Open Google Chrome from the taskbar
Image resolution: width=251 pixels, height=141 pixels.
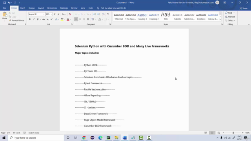pos(84,137)
